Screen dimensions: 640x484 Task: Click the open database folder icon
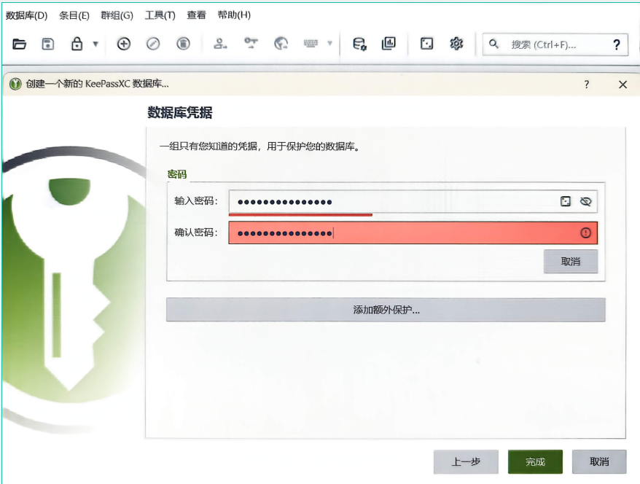pos(20,44)
